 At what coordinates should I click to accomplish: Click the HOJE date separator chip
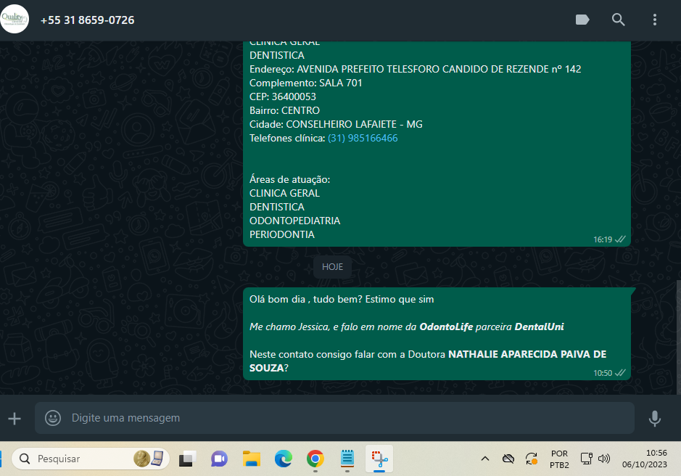[x=332, y=267]
